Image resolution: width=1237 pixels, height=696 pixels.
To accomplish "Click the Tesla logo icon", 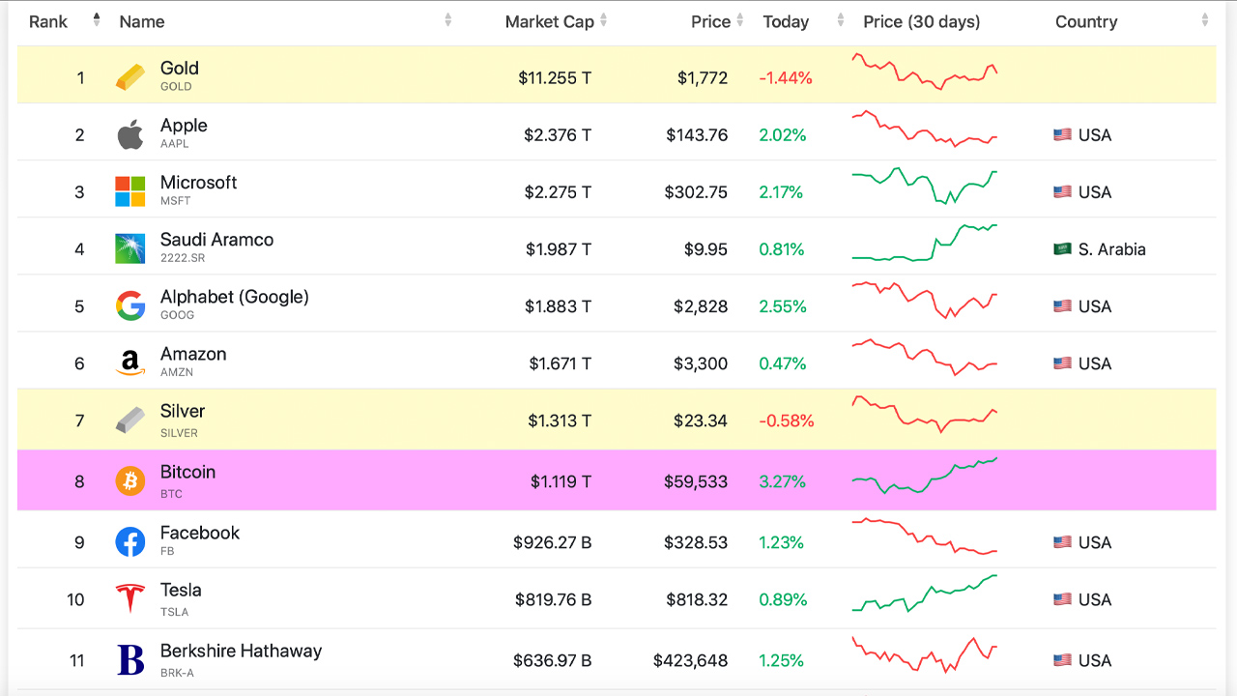I will [x=130, y=599].
